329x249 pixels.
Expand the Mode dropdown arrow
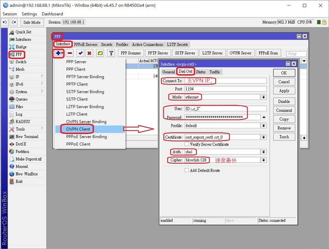(x=264, y=97)
